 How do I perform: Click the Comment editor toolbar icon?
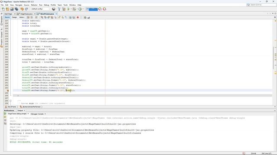[85, 17]
